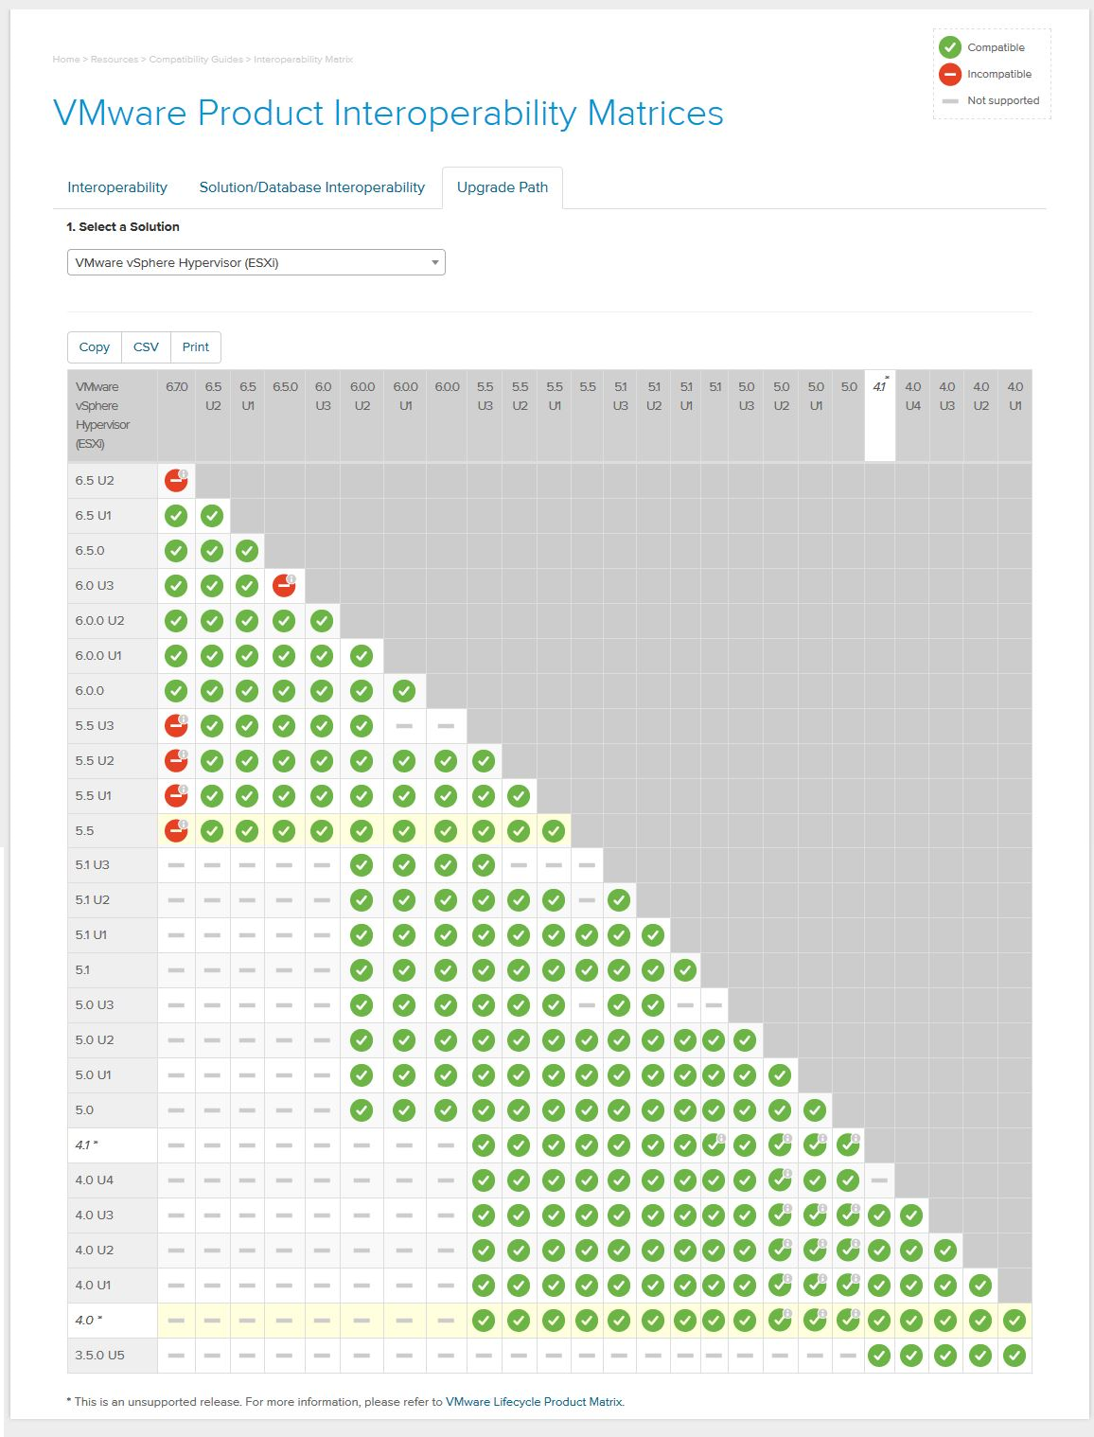Click compatible check in 5.1 U1 row under 5.1 U2
The width and height of the screenshot is (1094, 1437).
(x=653, y=935)
